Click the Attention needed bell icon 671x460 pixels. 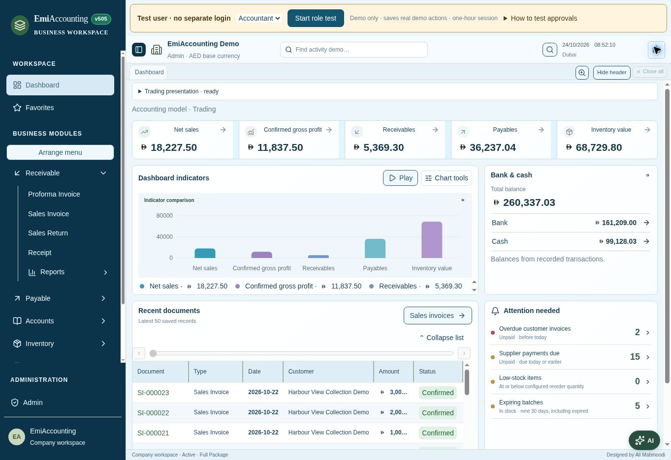point(495,311)
